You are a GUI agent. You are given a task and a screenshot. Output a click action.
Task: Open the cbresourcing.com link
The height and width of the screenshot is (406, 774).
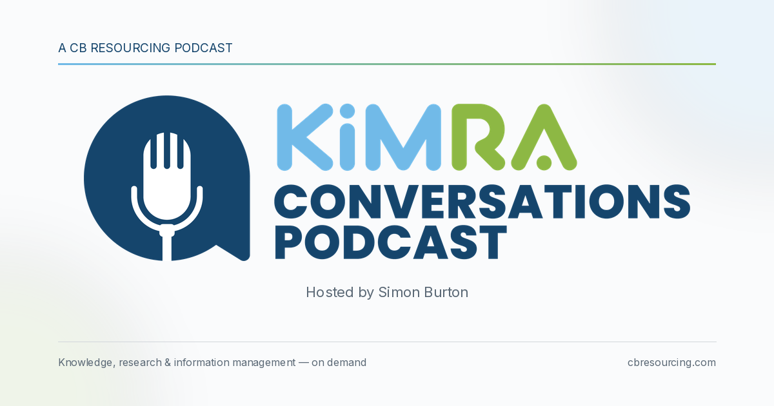tap(671, 362)
